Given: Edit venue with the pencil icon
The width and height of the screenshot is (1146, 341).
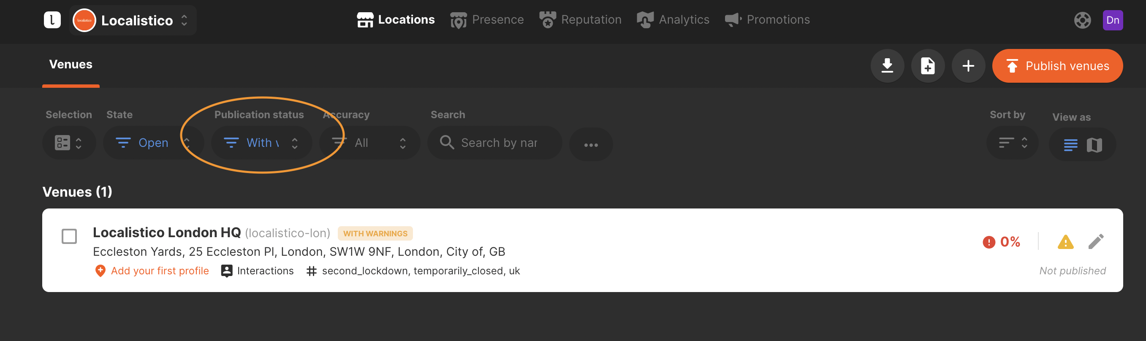Looking at the screenshot, I should click(x=1096, y=242).
